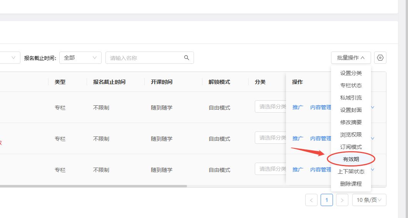This screenshot has height=218, width=408.
Task: Click the 开课时间 column header
Action: coord(162,82)
